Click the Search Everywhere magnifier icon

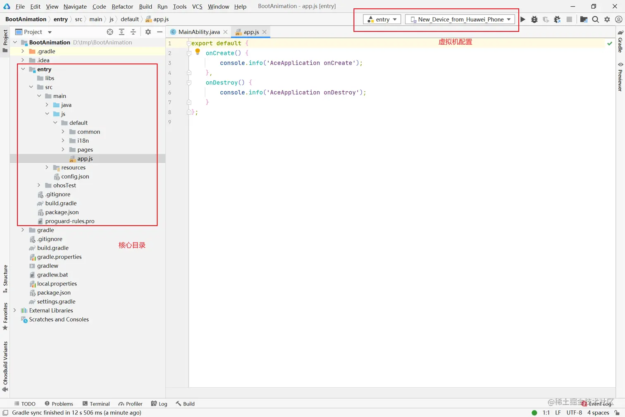(595, 19)
